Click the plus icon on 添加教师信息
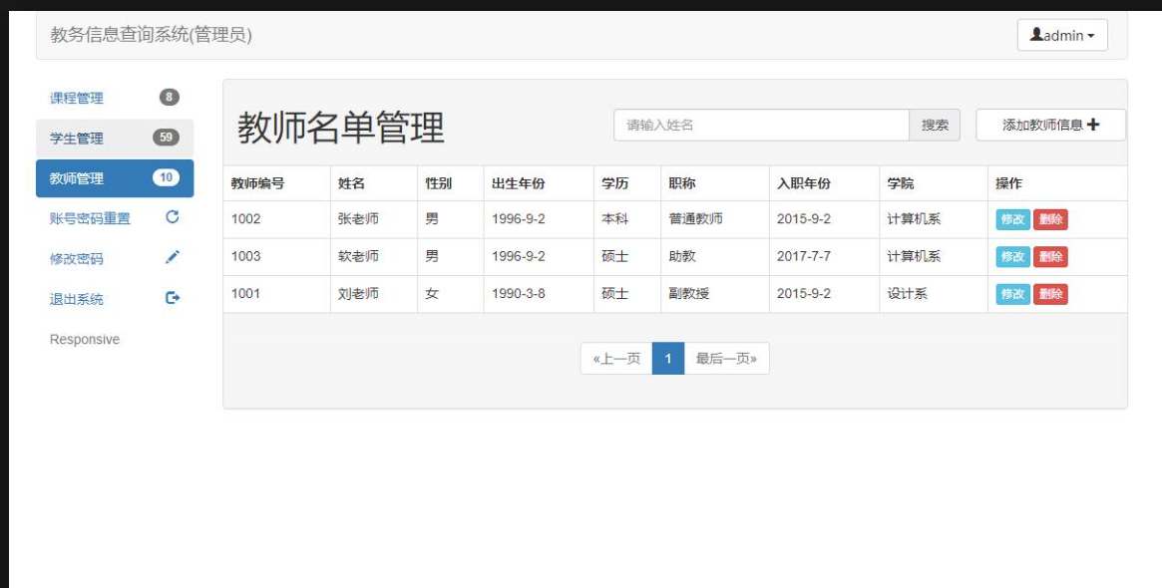This screenshot has width=1162, height=588. (1093, 125)
